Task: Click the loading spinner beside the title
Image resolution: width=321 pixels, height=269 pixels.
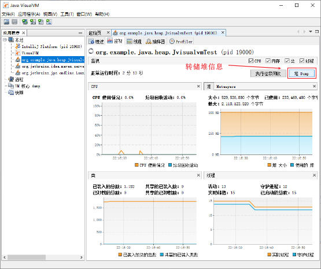Action: pos(91,51)
